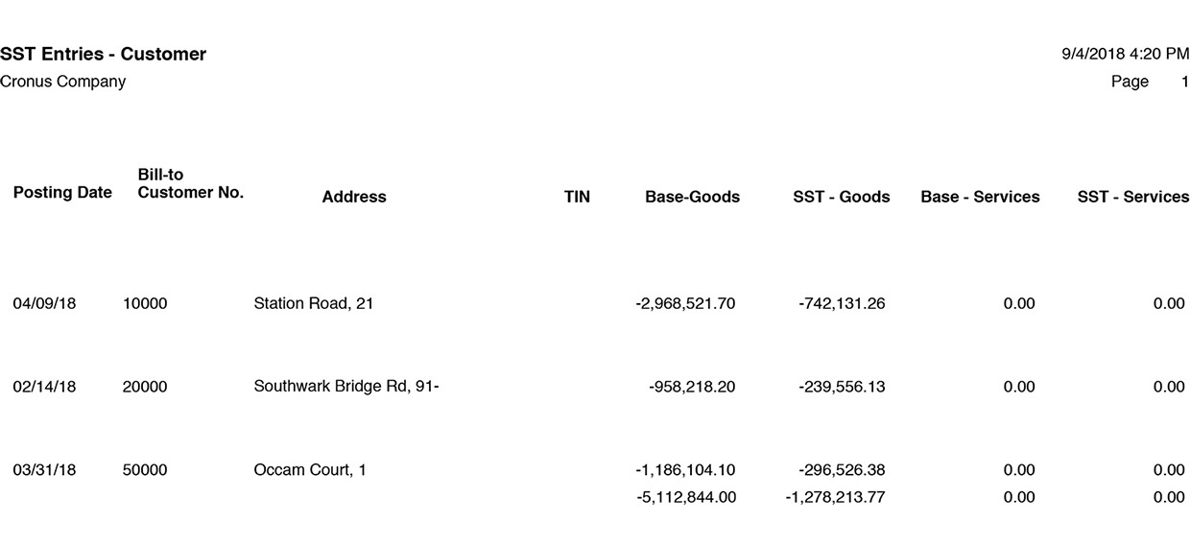Select posting date 04/09/18
The width and height of the screenshot is (1190, 546).
tap(44, 304)
